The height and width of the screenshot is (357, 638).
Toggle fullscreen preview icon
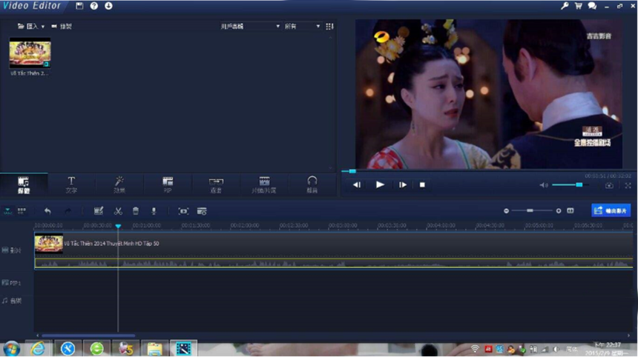pyautogui.click(x=628, y=185)
